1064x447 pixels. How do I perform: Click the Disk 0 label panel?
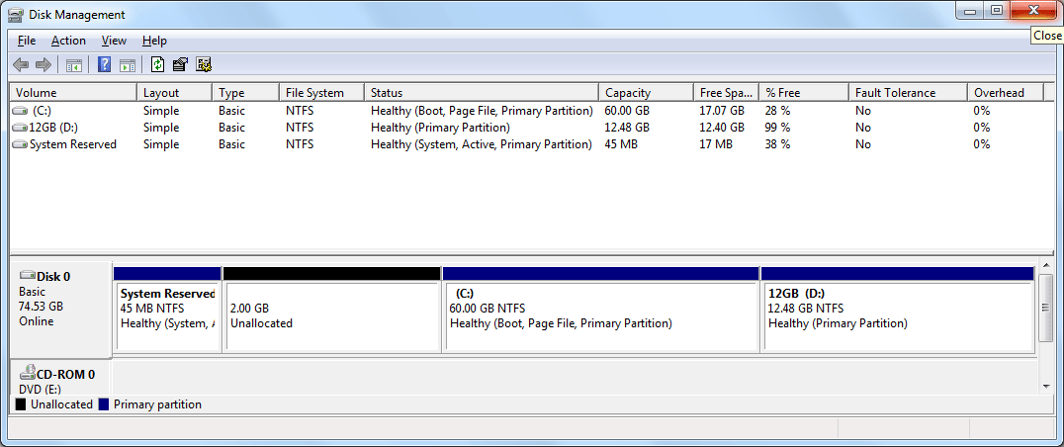coord(60,310)
